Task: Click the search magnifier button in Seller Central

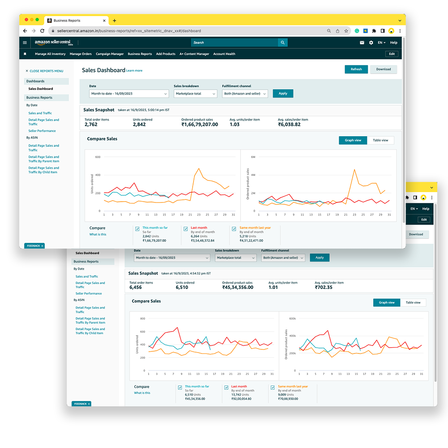Action: 283,43
